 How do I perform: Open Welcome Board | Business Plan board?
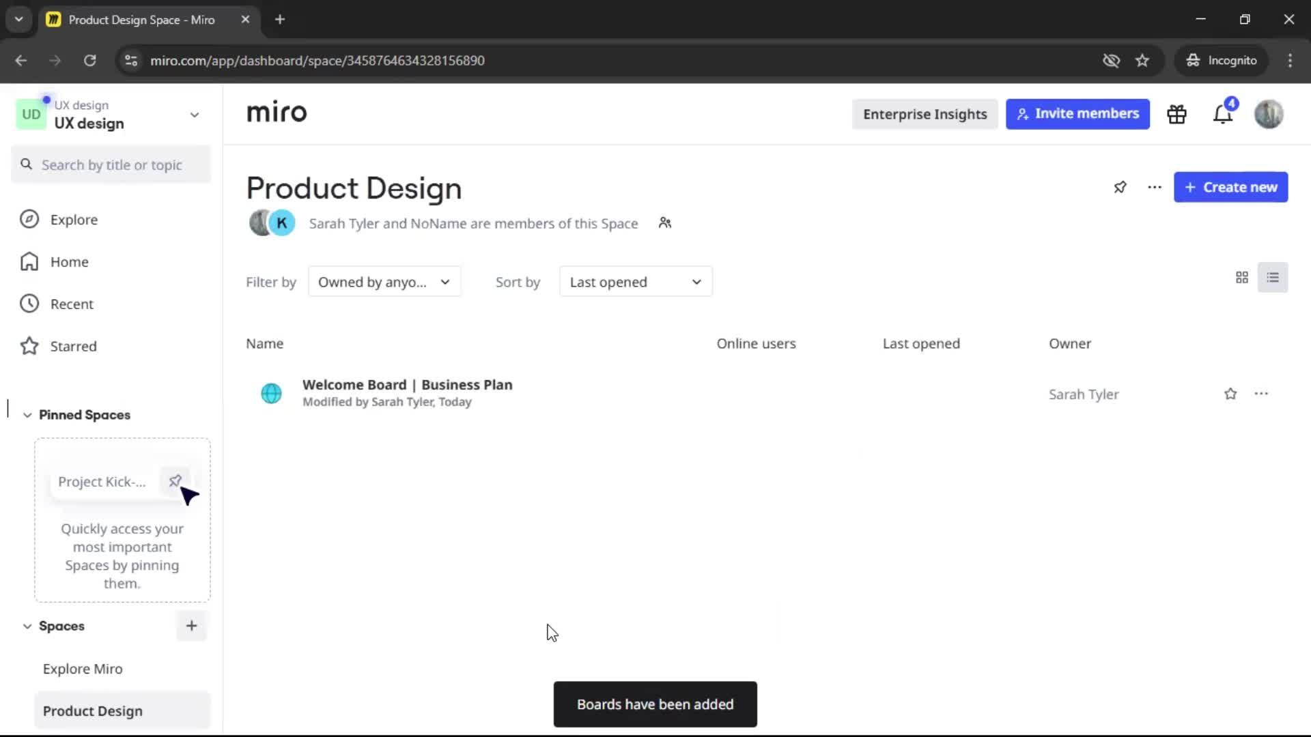coord(407,385)
